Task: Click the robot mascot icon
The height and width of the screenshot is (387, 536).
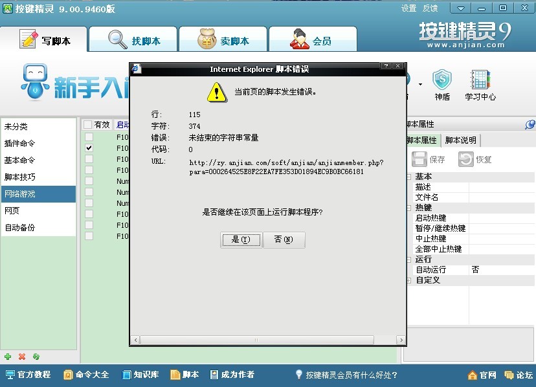Action: 34,82
